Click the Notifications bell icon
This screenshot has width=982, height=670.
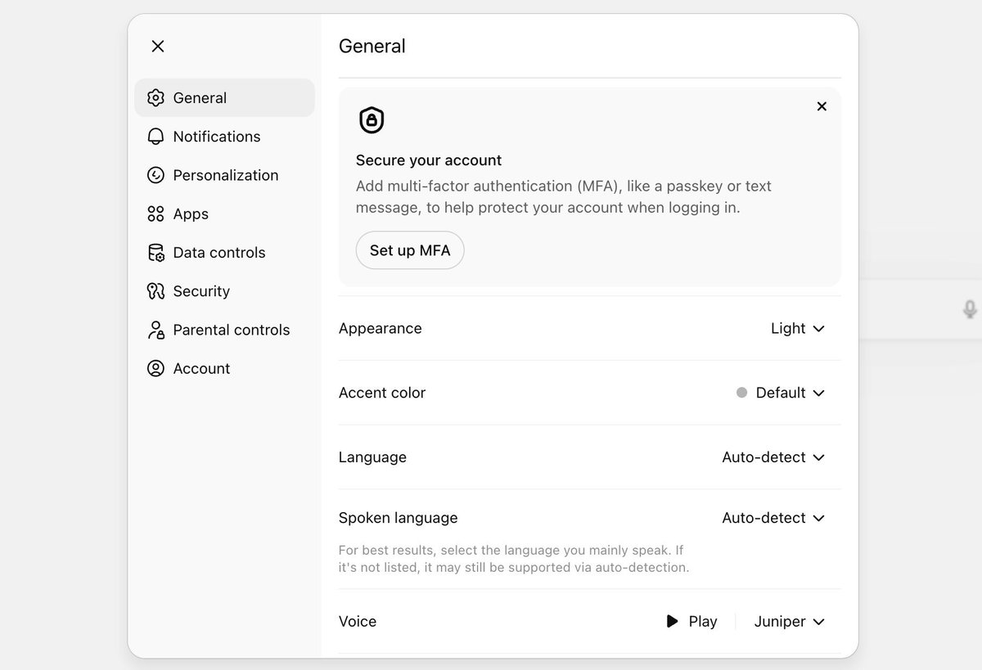(155, 137)
